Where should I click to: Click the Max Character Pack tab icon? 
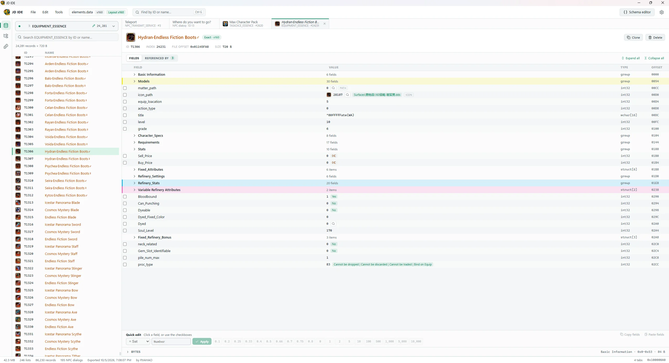pyautogui.click(x=225, y=24)
